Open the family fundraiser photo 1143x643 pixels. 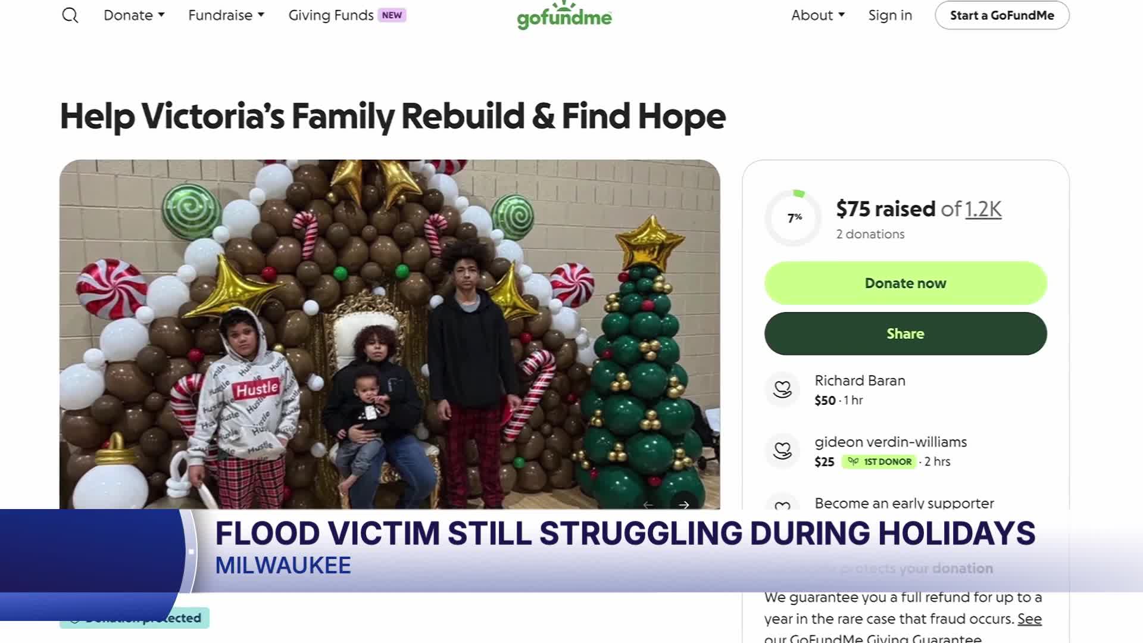click(x=390, y=335)
